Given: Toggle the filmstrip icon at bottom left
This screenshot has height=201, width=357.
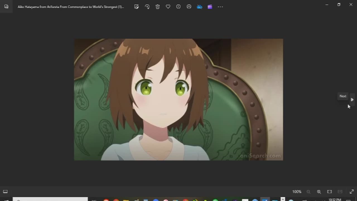Looking at the screenshot, I should pyautogui.click(x=5, y=192).
